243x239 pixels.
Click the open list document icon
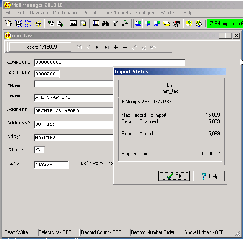point(18,24)
